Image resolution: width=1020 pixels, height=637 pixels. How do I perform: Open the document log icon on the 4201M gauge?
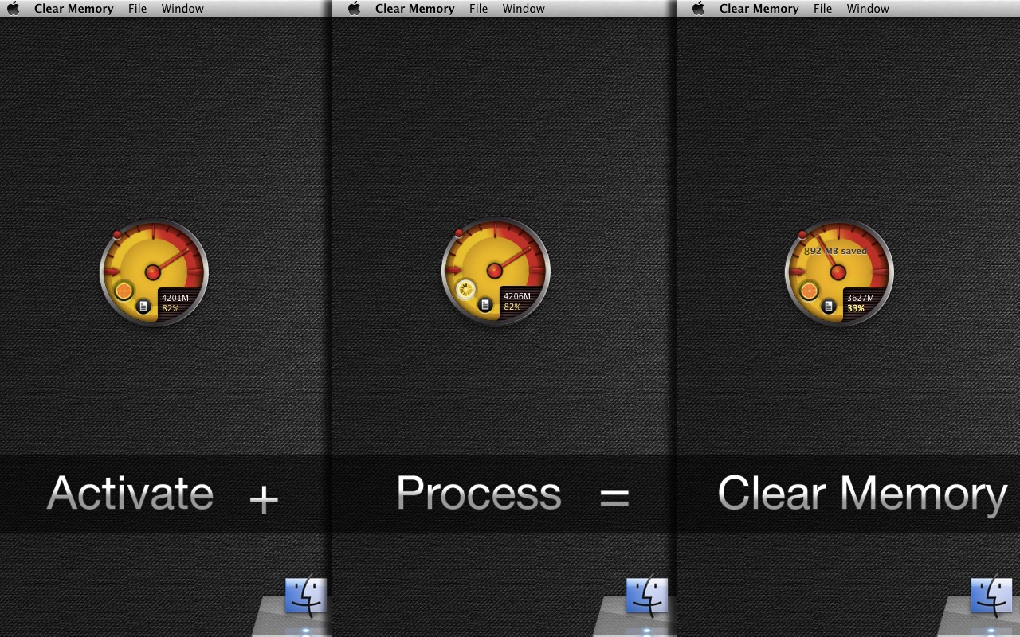(x=143, y=306)
